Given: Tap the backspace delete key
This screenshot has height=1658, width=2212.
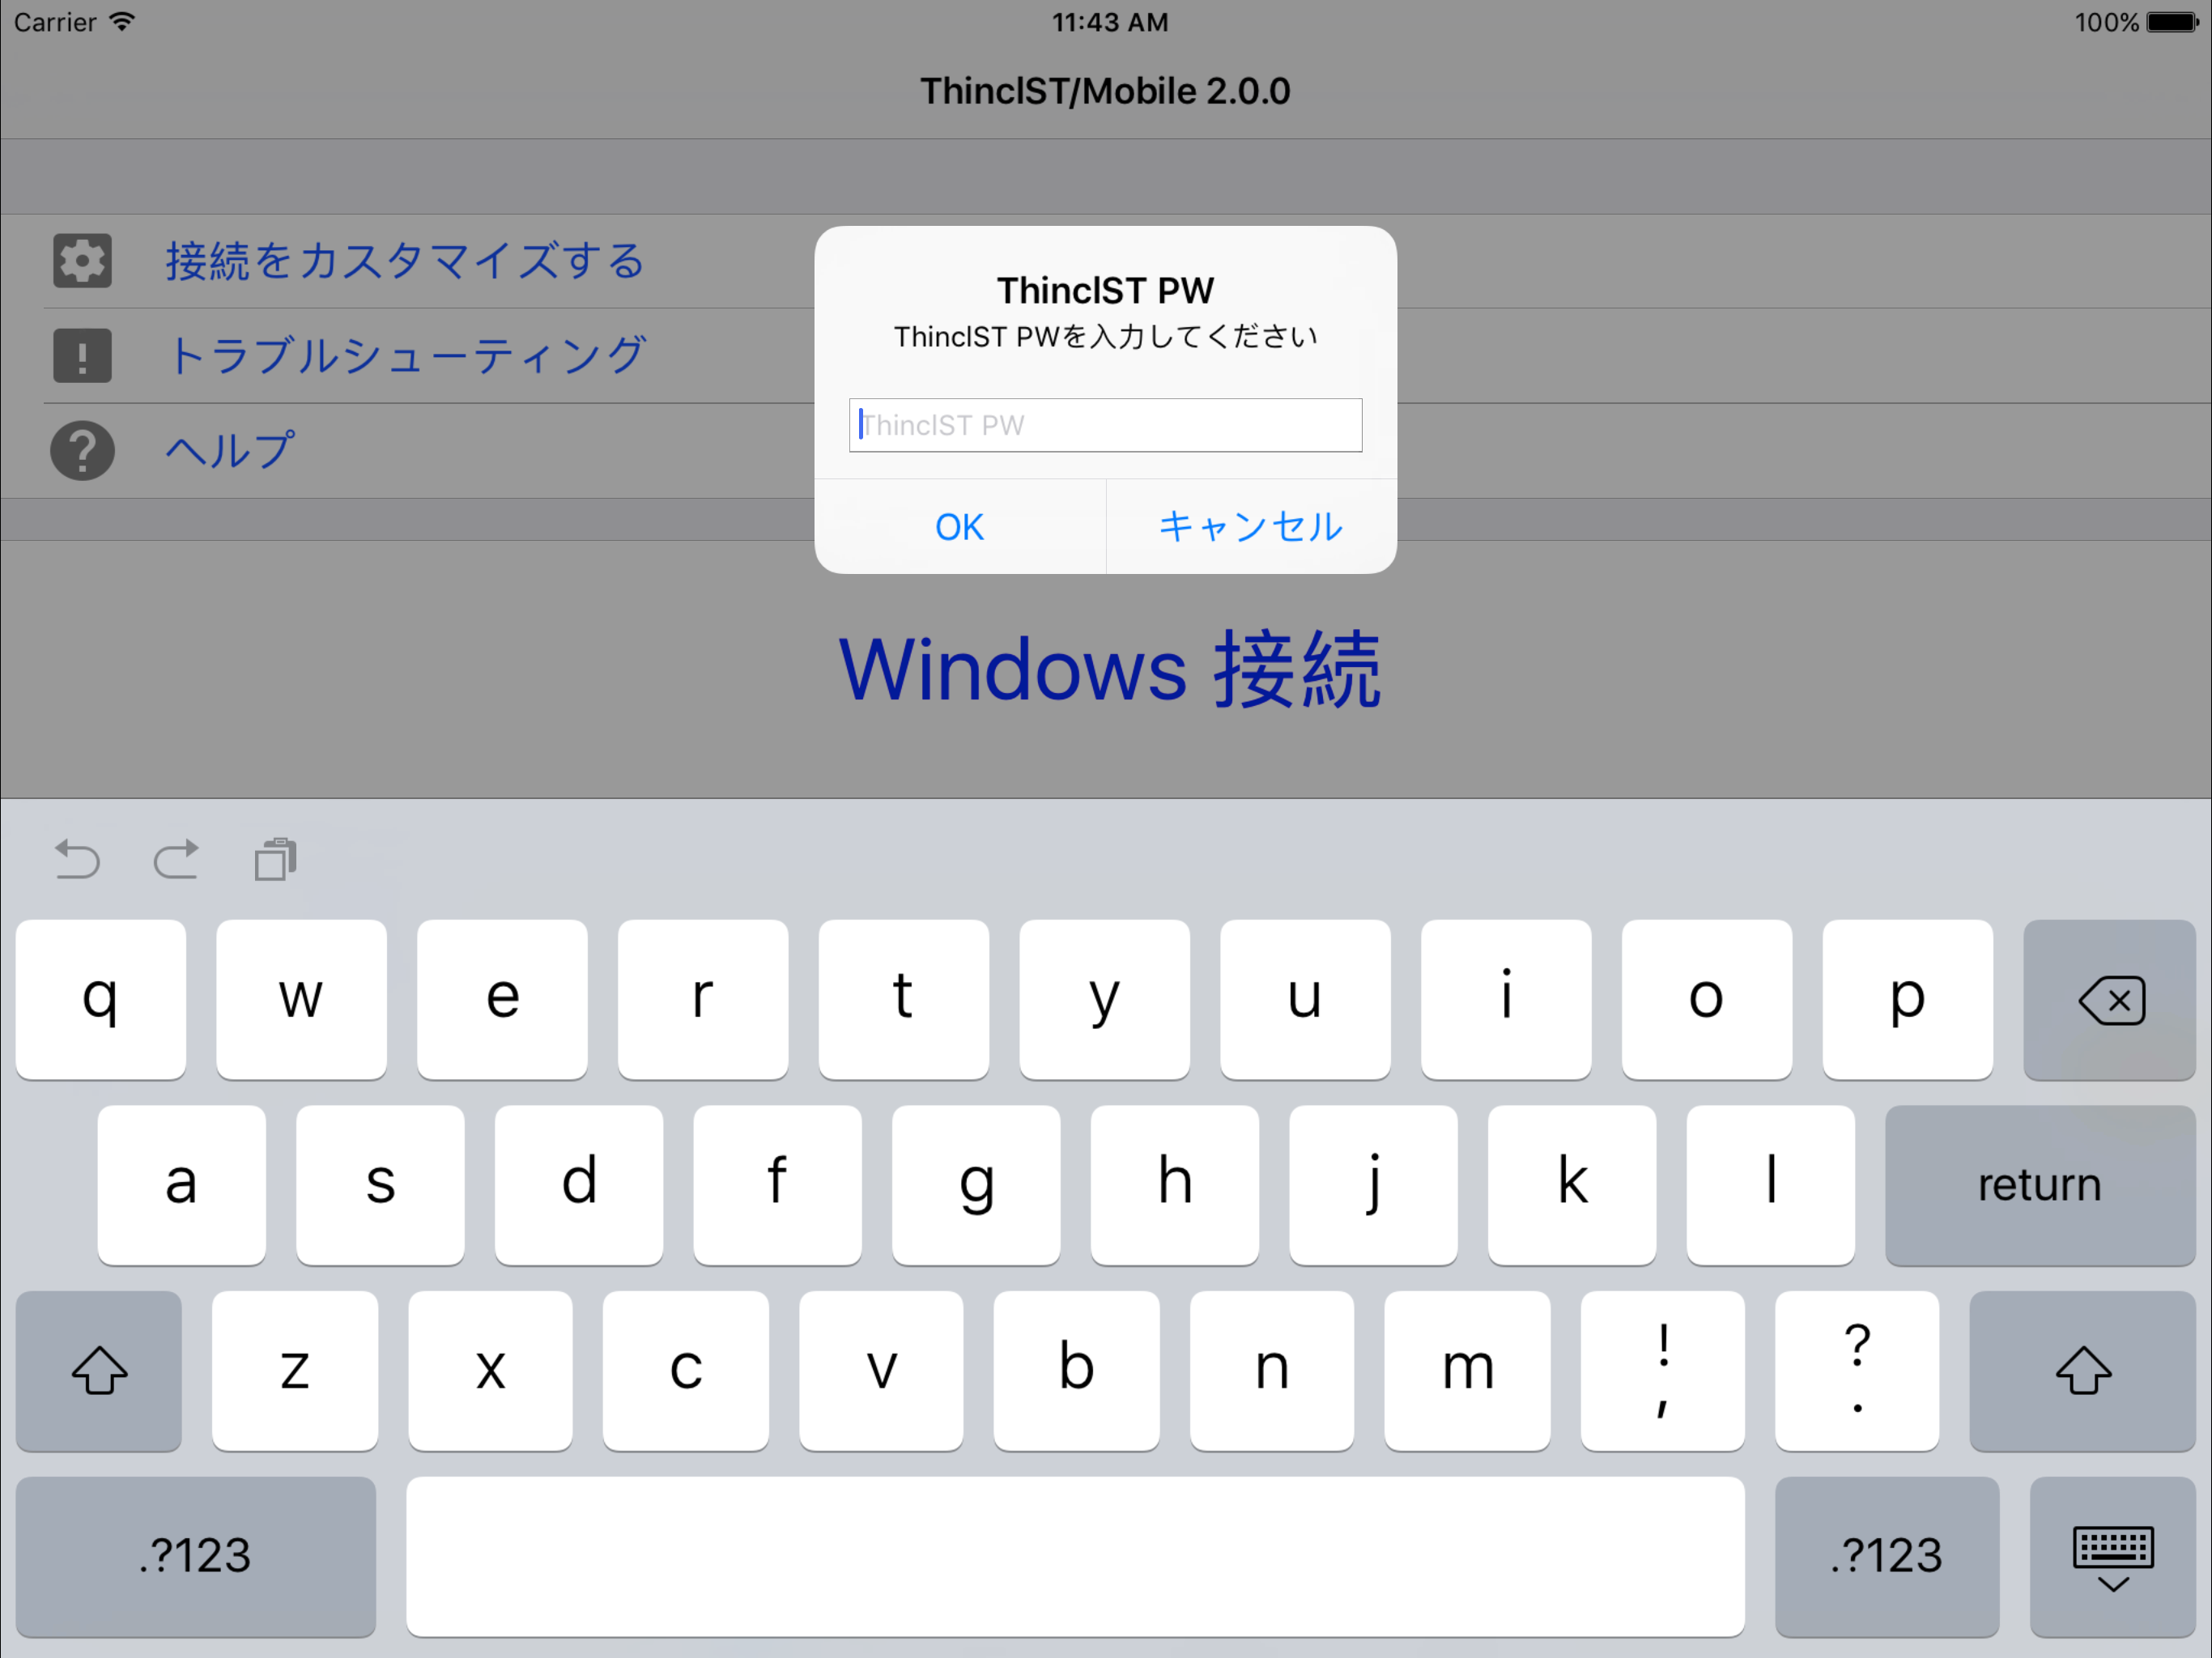Looking at the screenshot, I should click(2109, 999).
